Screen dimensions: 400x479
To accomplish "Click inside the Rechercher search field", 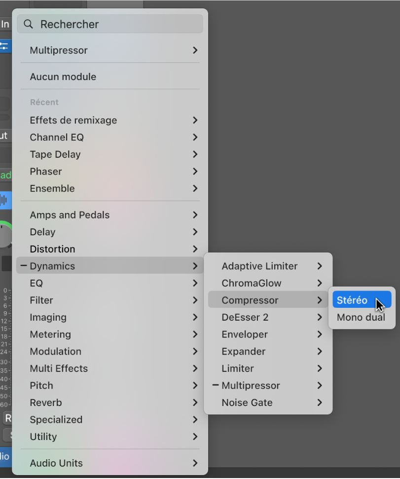I will click(x=99, y=24).
